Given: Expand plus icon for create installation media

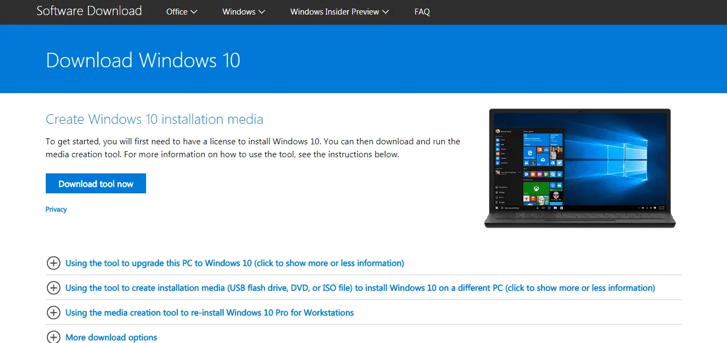Looking at the screenshot, I should (x=53, y=288).
